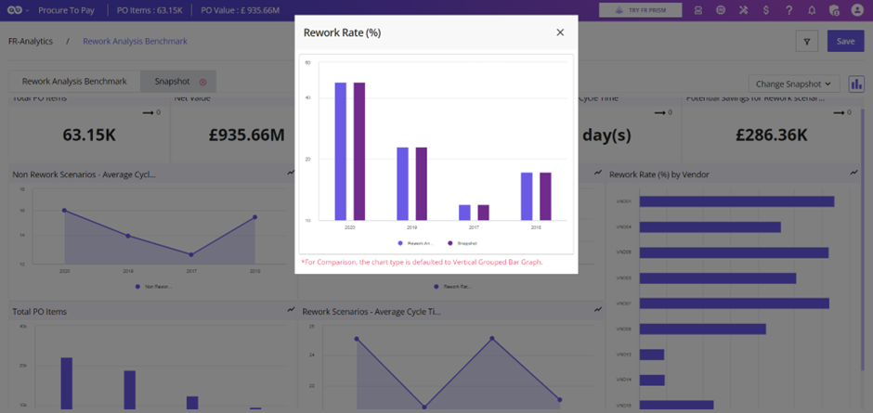Click the 2020 data point on Non Rework line chart
Viewport: 873px width, 413px height.
coord(65,211)
